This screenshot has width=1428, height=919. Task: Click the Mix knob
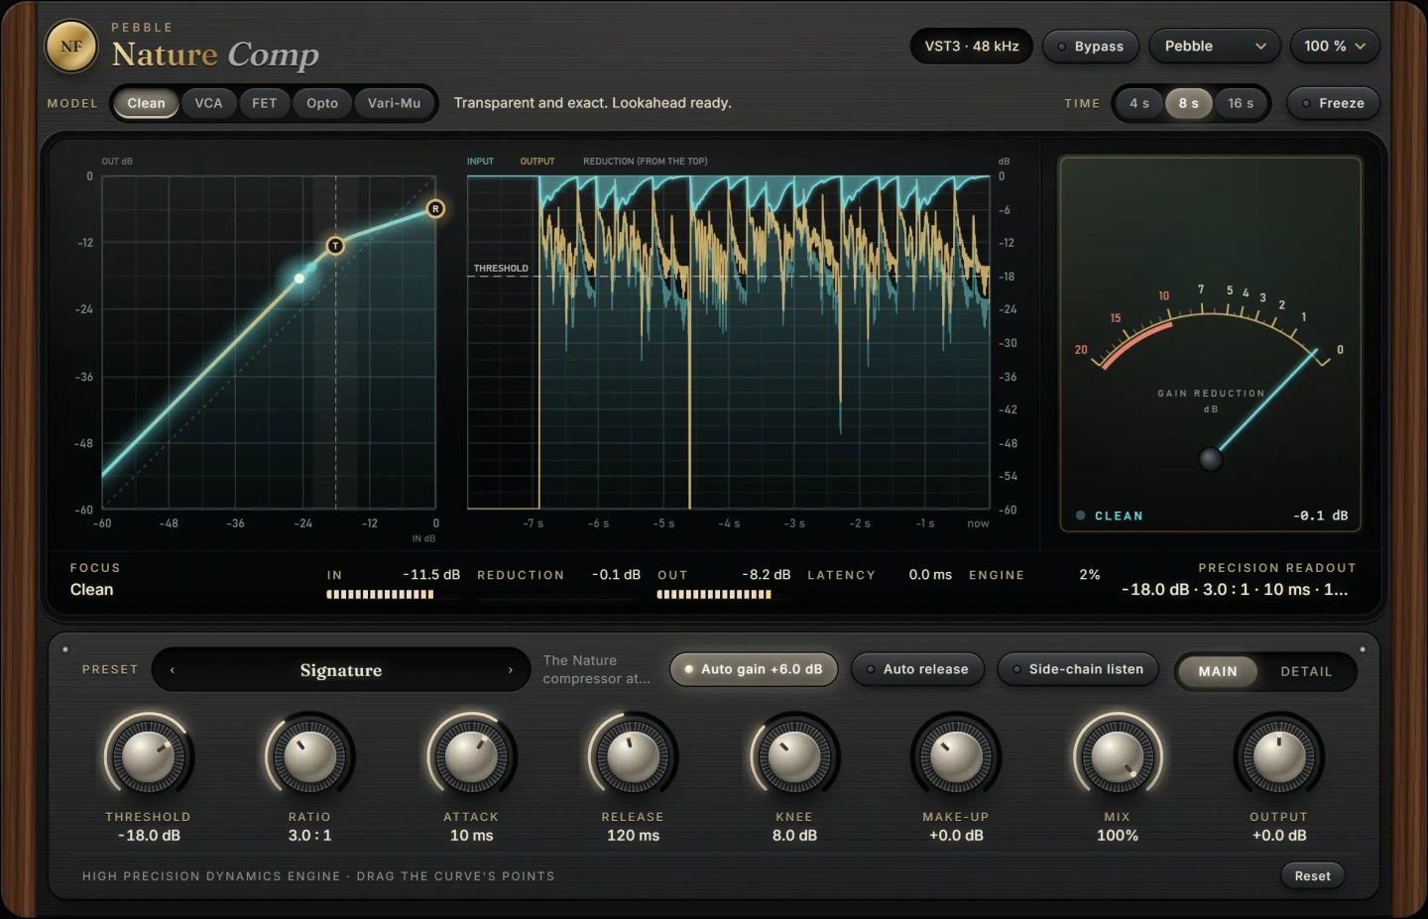coord(1118,757)
